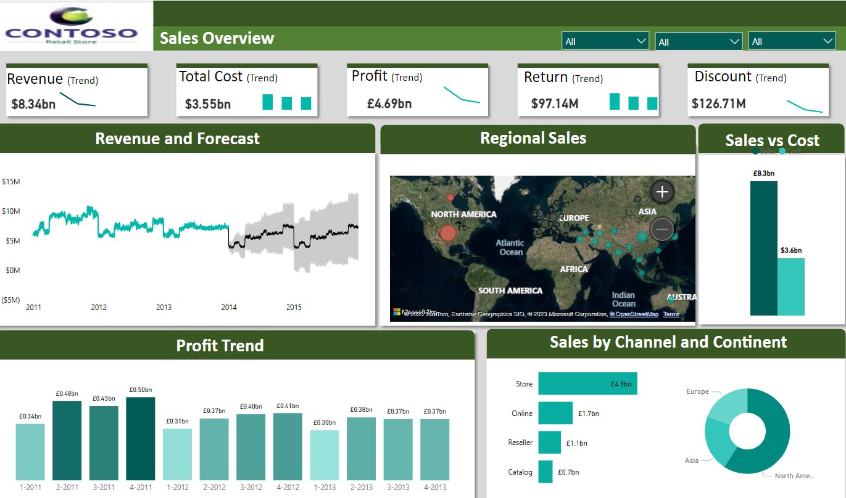Screen dimensions: 846x498
Task: Zoom in using the map's plus icon
Action: (x=661, y=192)
